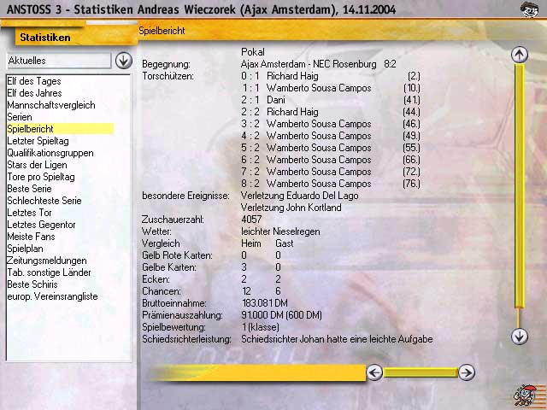The image size is (547, 410).
Task: Select Tore pro Spieltag
Action: (x=41, y=177)
